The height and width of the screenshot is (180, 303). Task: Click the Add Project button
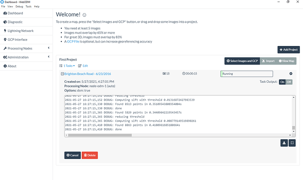289,49
